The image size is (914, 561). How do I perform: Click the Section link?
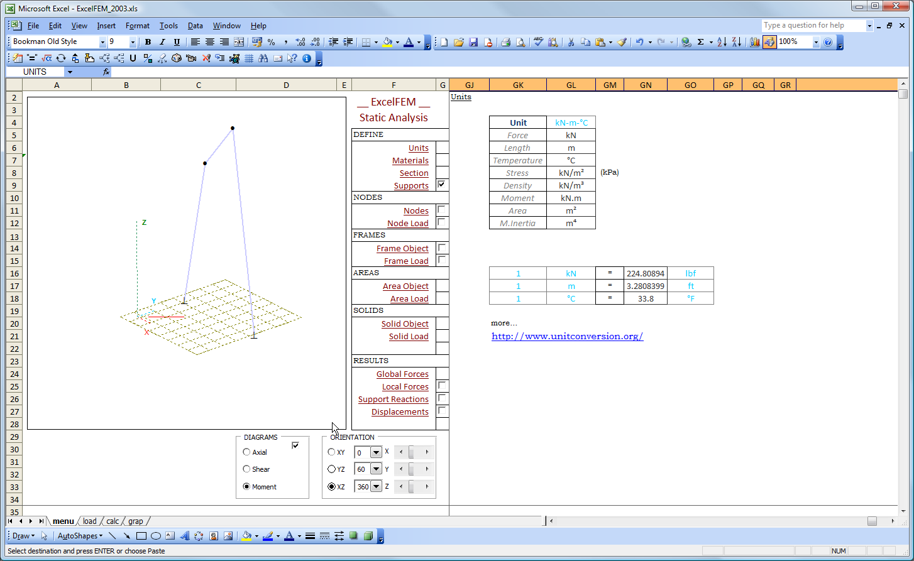[414, 173]
